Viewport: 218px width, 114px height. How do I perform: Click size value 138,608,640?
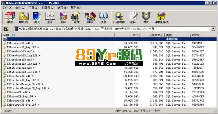tap(131, 76)
